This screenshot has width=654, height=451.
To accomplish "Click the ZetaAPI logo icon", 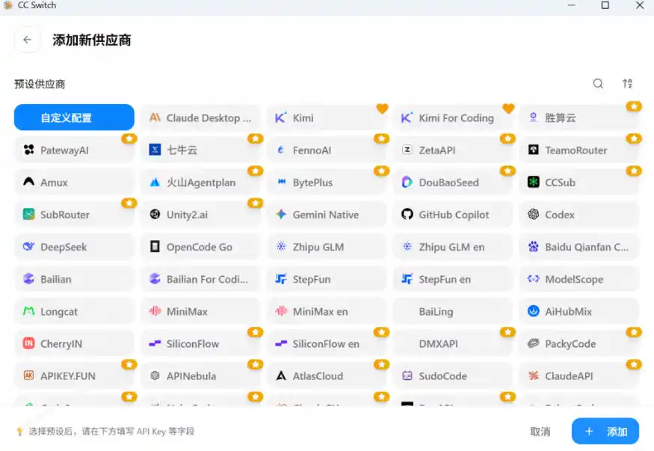I will coord(407,150).
